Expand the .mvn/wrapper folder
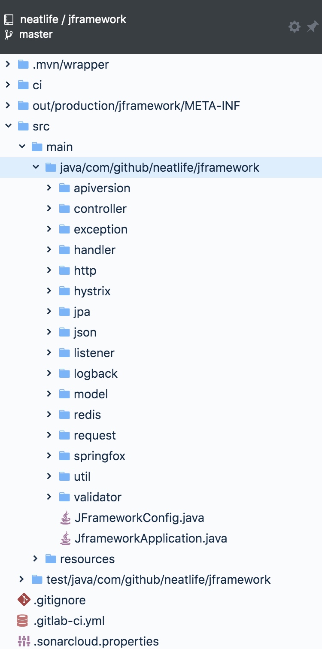 click(8, 64)
